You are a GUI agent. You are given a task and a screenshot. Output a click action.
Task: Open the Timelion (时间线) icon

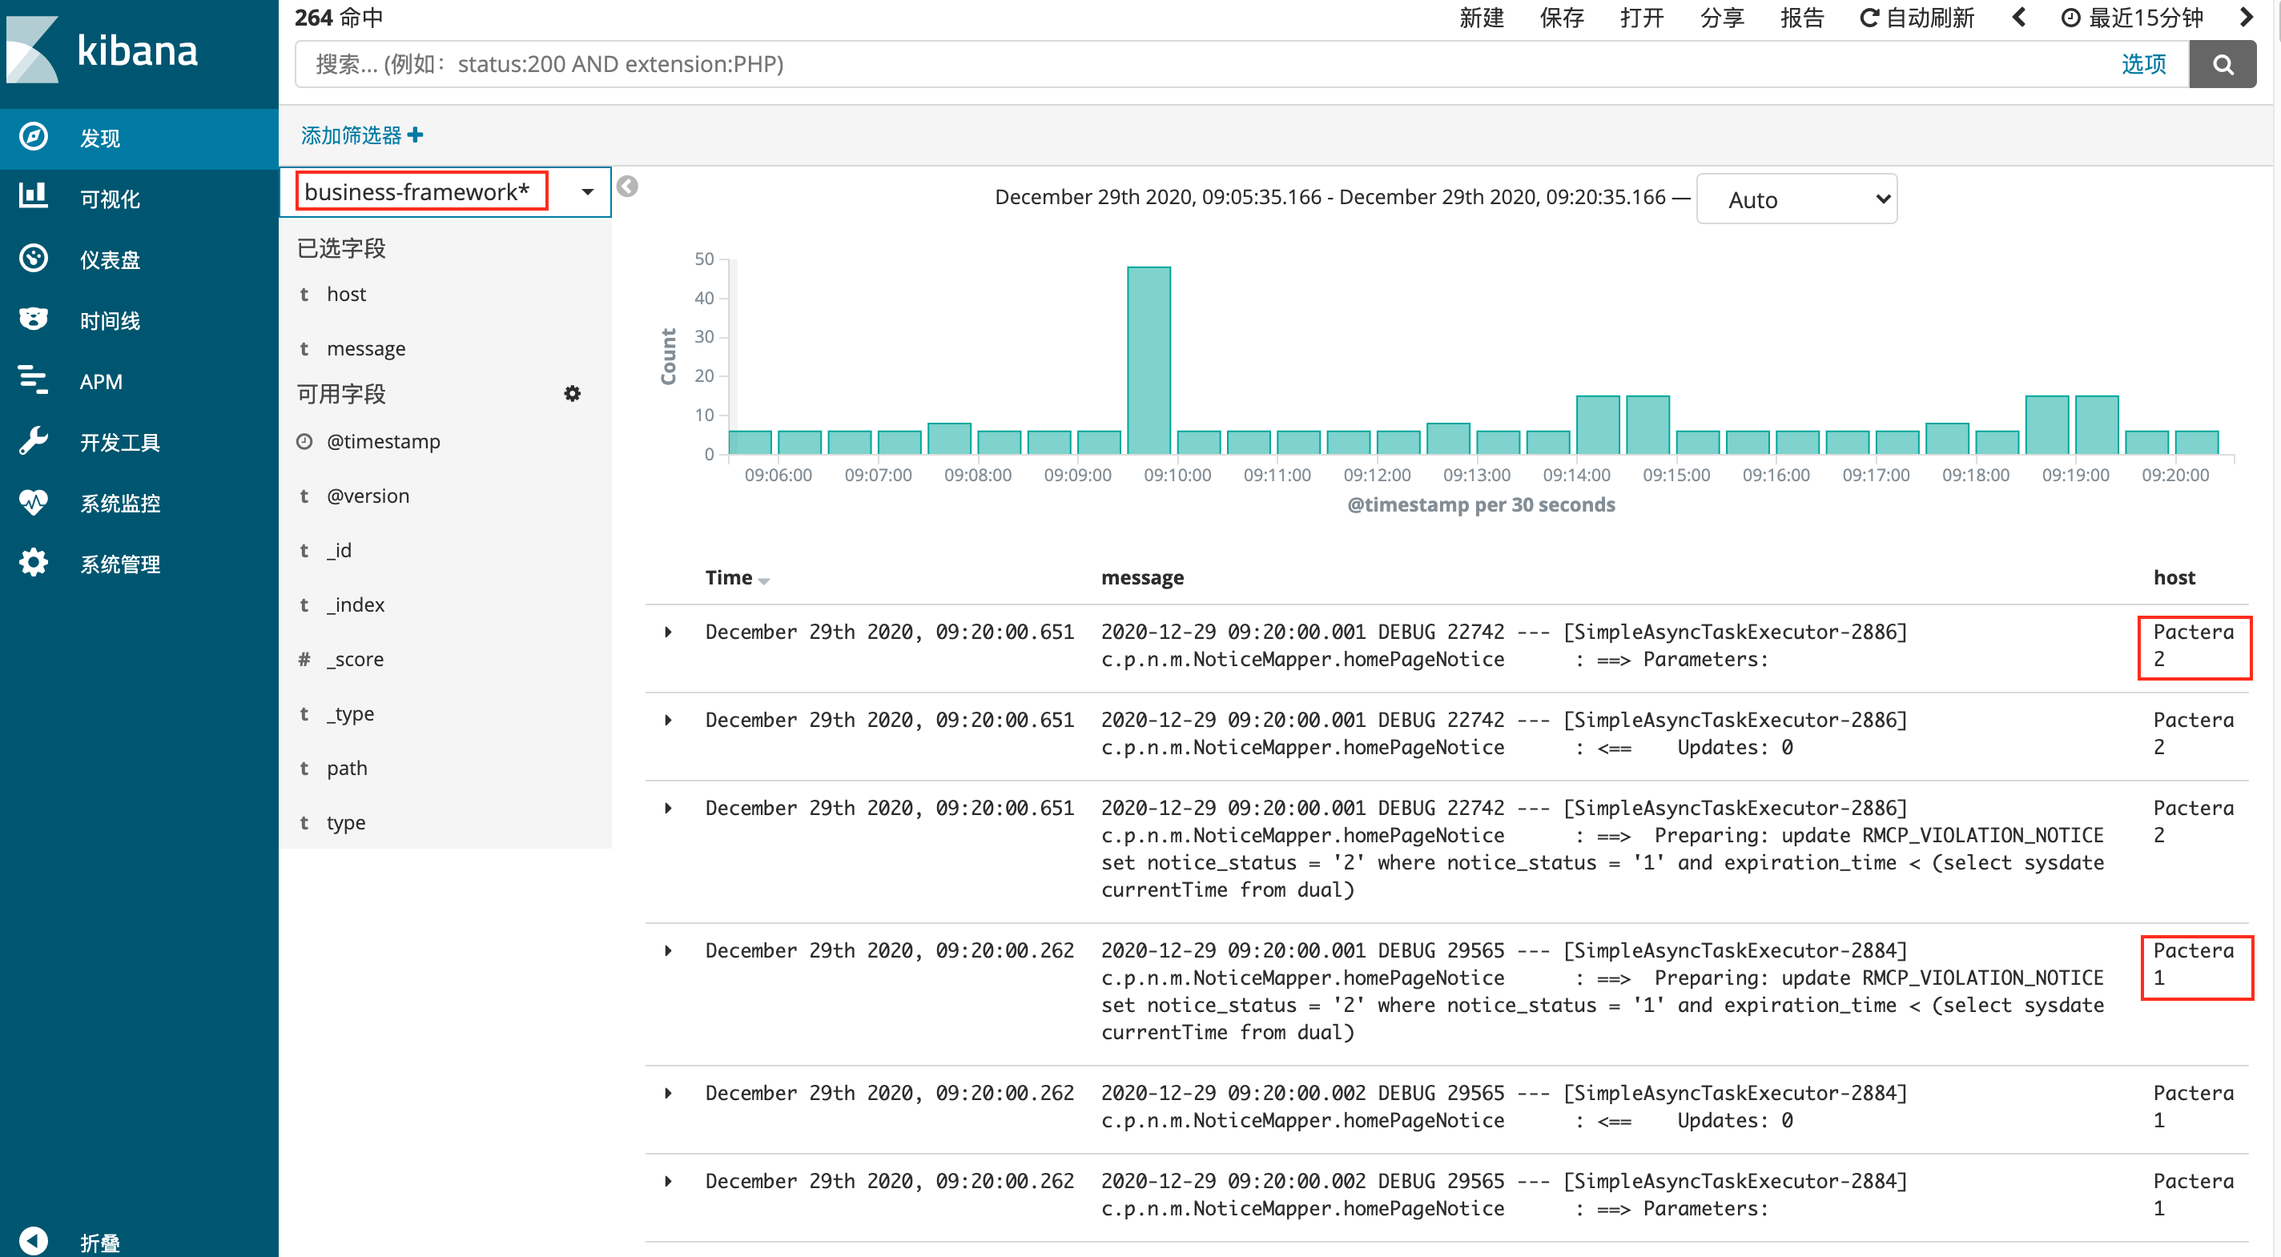34,319
